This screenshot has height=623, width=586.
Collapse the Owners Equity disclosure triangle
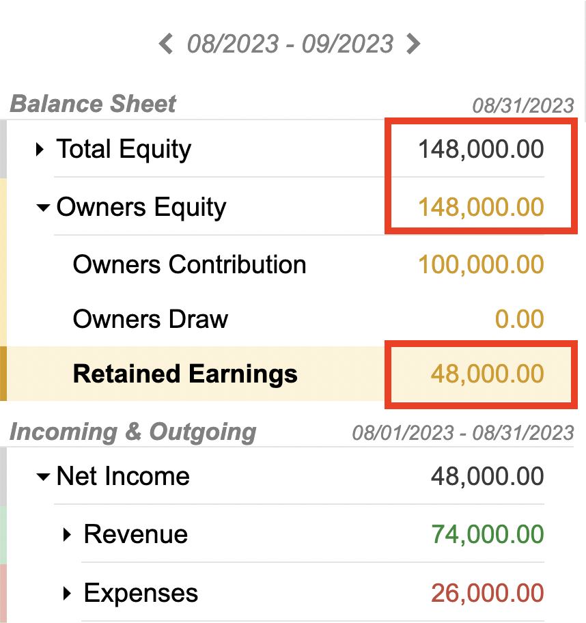coord(43,208)
